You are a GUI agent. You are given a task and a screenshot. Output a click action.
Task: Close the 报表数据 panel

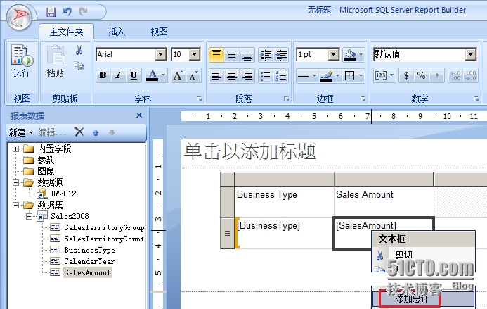click(139, 115)
